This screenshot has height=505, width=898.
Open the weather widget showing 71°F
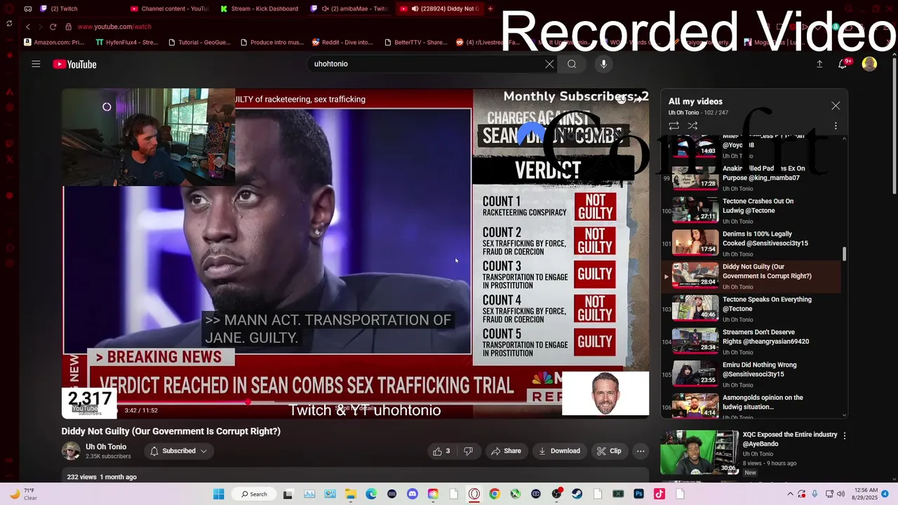25,494
